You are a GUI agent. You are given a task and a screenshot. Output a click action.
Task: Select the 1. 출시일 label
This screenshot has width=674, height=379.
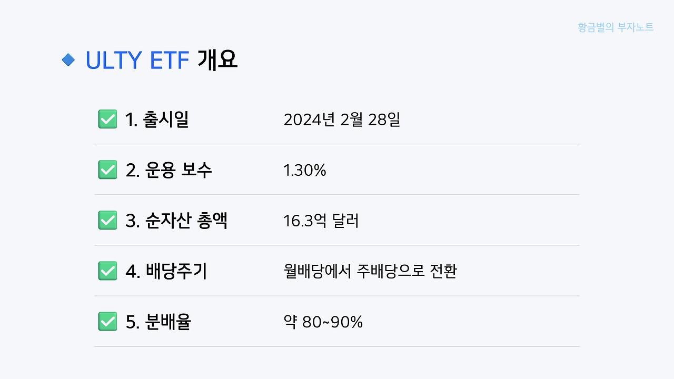click(157, 120)
